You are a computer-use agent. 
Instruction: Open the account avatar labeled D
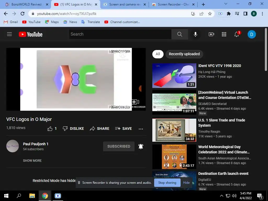click(252, 34)
